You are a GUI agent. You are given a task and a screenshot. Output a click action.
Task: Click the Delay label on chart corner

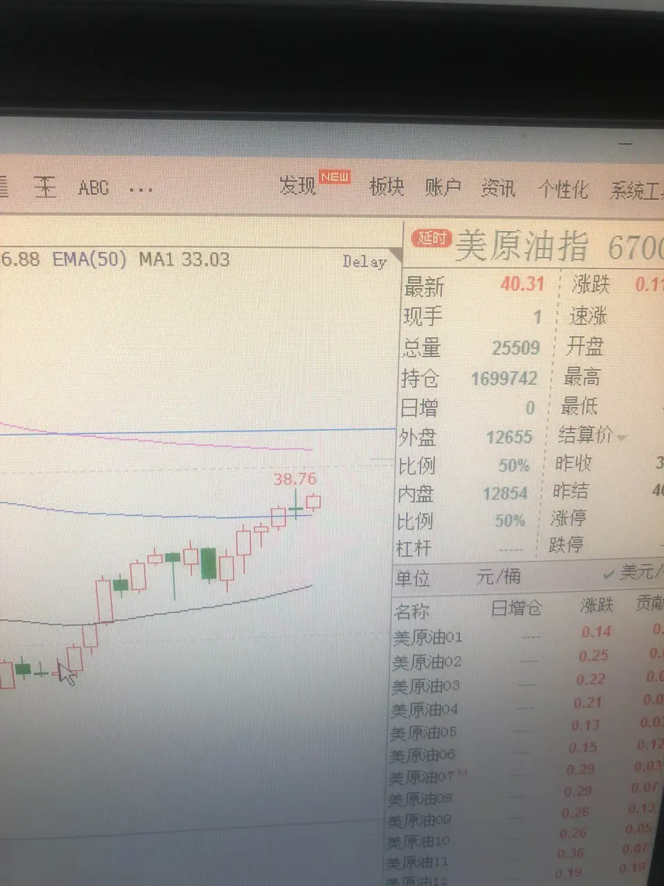(365, 262)
